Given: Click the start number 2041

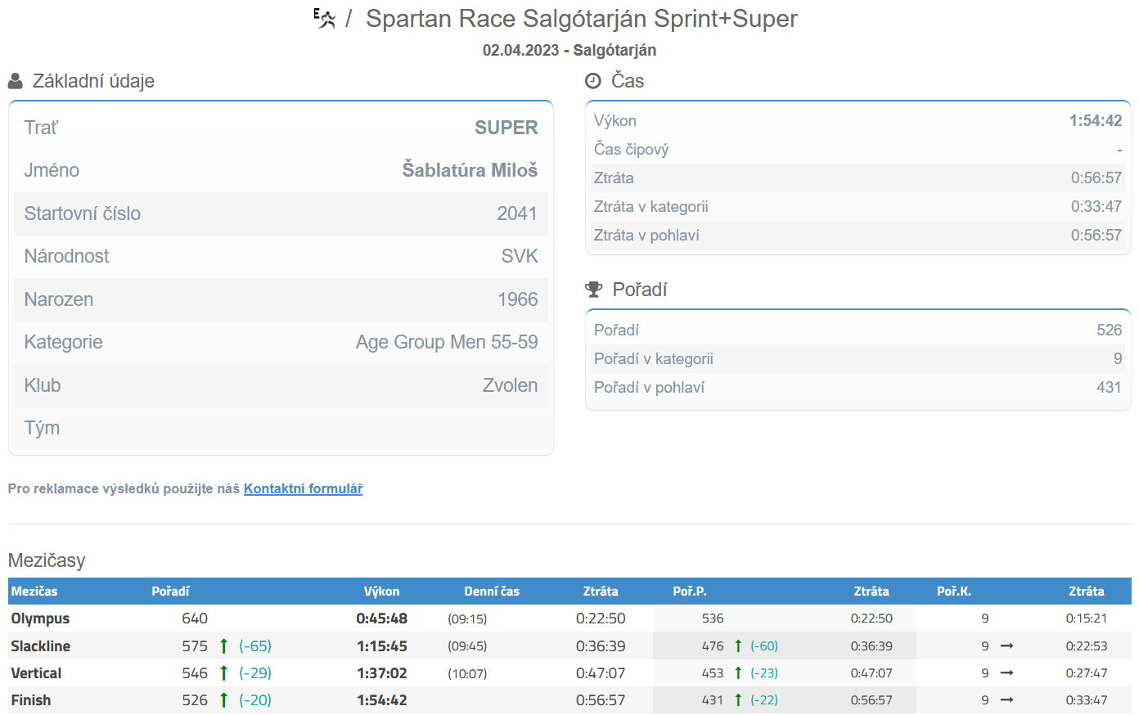Looking at the screenshot, I should [x=517, y=214].
